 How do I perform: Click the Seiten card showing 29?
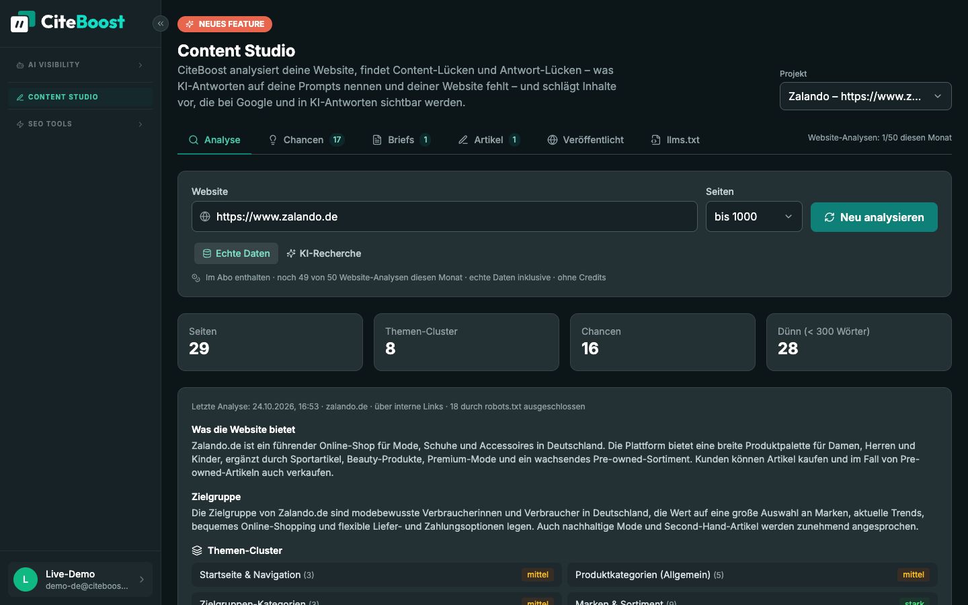[270, 342]
